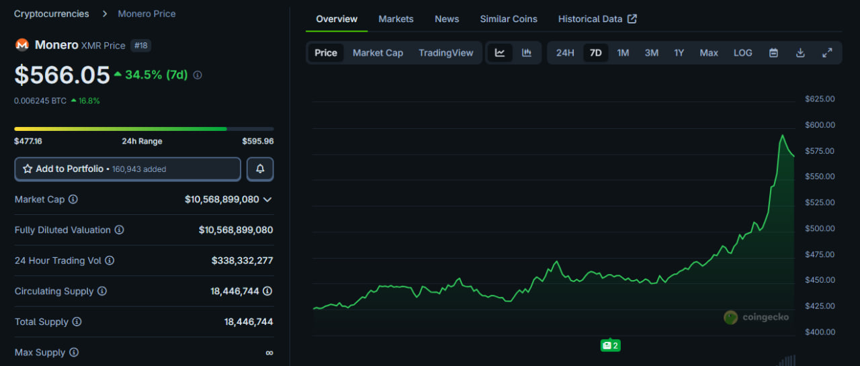Click info icon beside 7d percentage change
Image resolution: width=860 pixels, height=366 pixels.
click(x=198, y=75)
